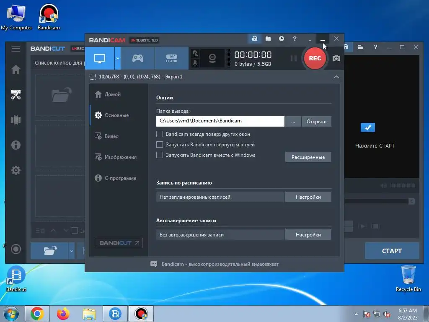
Task: Go to Bandicut home icon
Action: [x=16, y=70]
